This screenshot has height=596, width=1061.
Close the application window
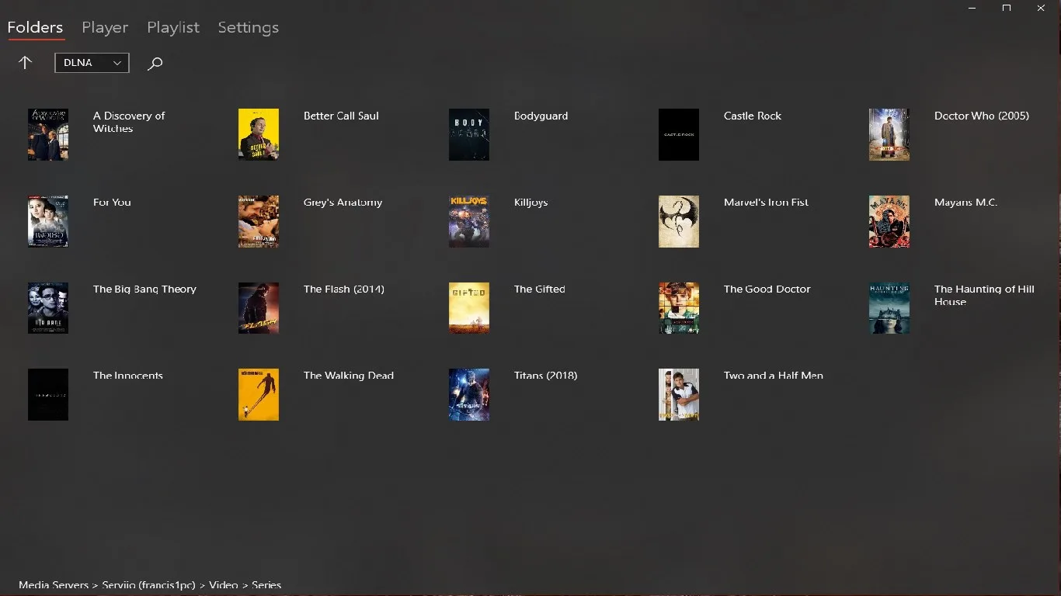[x=1042, y=8]
